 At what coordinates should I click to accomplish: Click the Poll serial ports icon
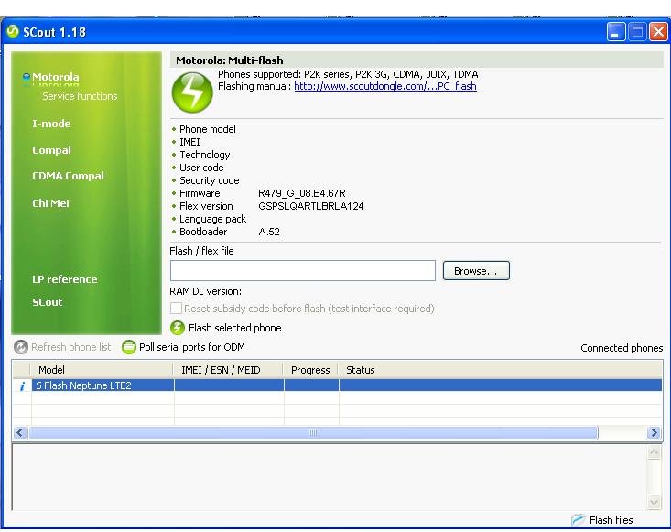129,347
